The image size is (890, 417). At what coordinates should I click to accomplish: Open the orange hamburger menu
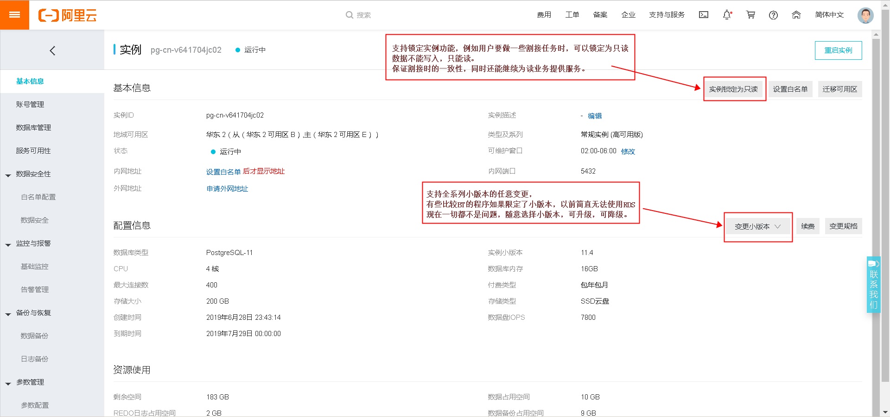point(14,15)
